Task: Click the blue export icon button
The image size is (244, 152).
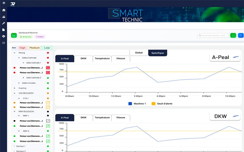Action: coord(241,36)
